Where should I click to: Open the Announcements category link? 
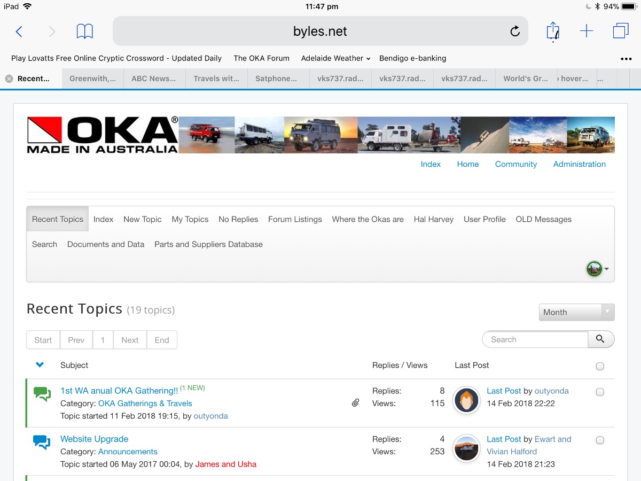tap(128, 452)
